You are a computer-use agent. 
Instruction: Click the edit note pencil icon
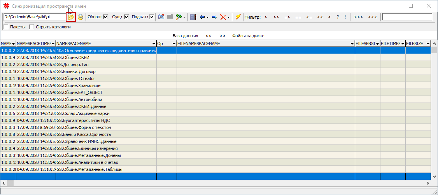coord(161,17)
